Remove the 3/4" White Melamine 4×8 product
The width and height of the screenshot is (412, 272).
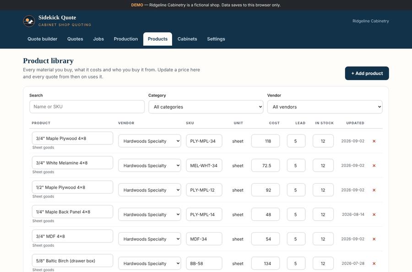point(374,165)
